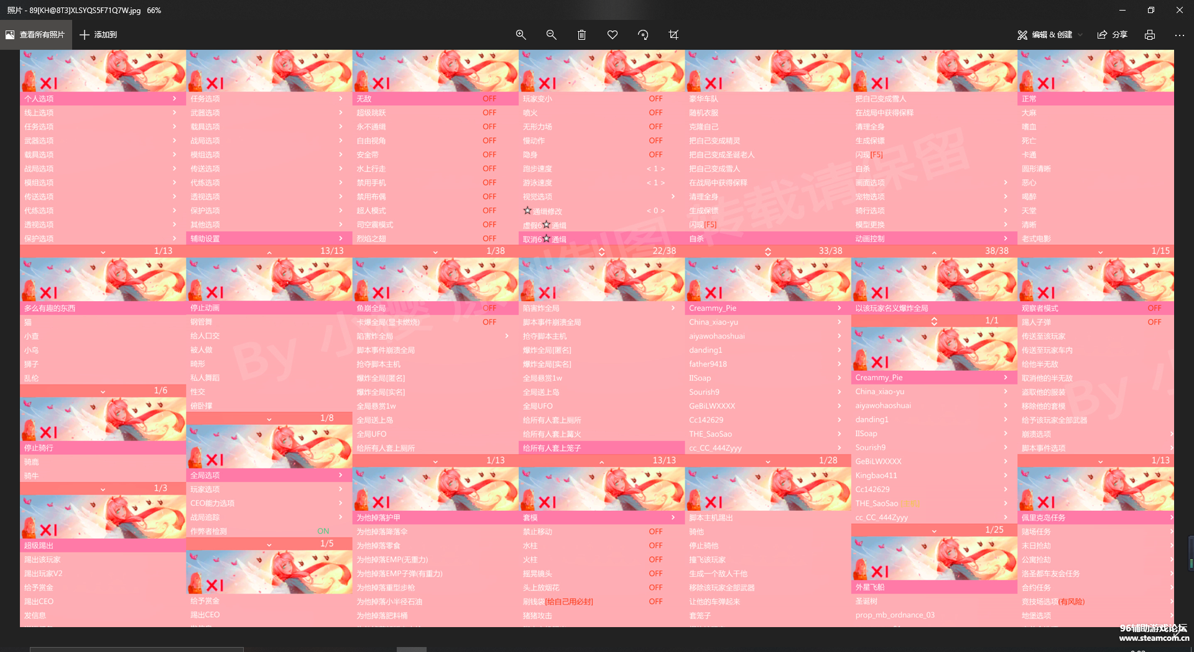Toggle 作弊者检测 ON setting
1194x652 pixels.
(323, 531)
